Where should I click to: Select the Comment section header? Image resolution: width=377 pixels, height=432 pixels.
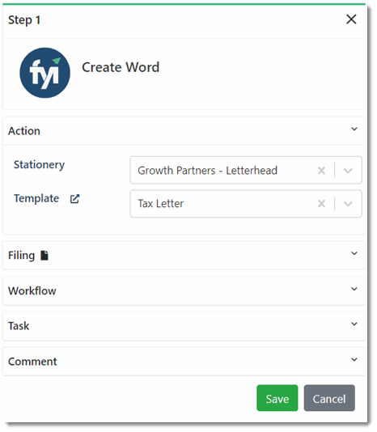pos(184,362)
